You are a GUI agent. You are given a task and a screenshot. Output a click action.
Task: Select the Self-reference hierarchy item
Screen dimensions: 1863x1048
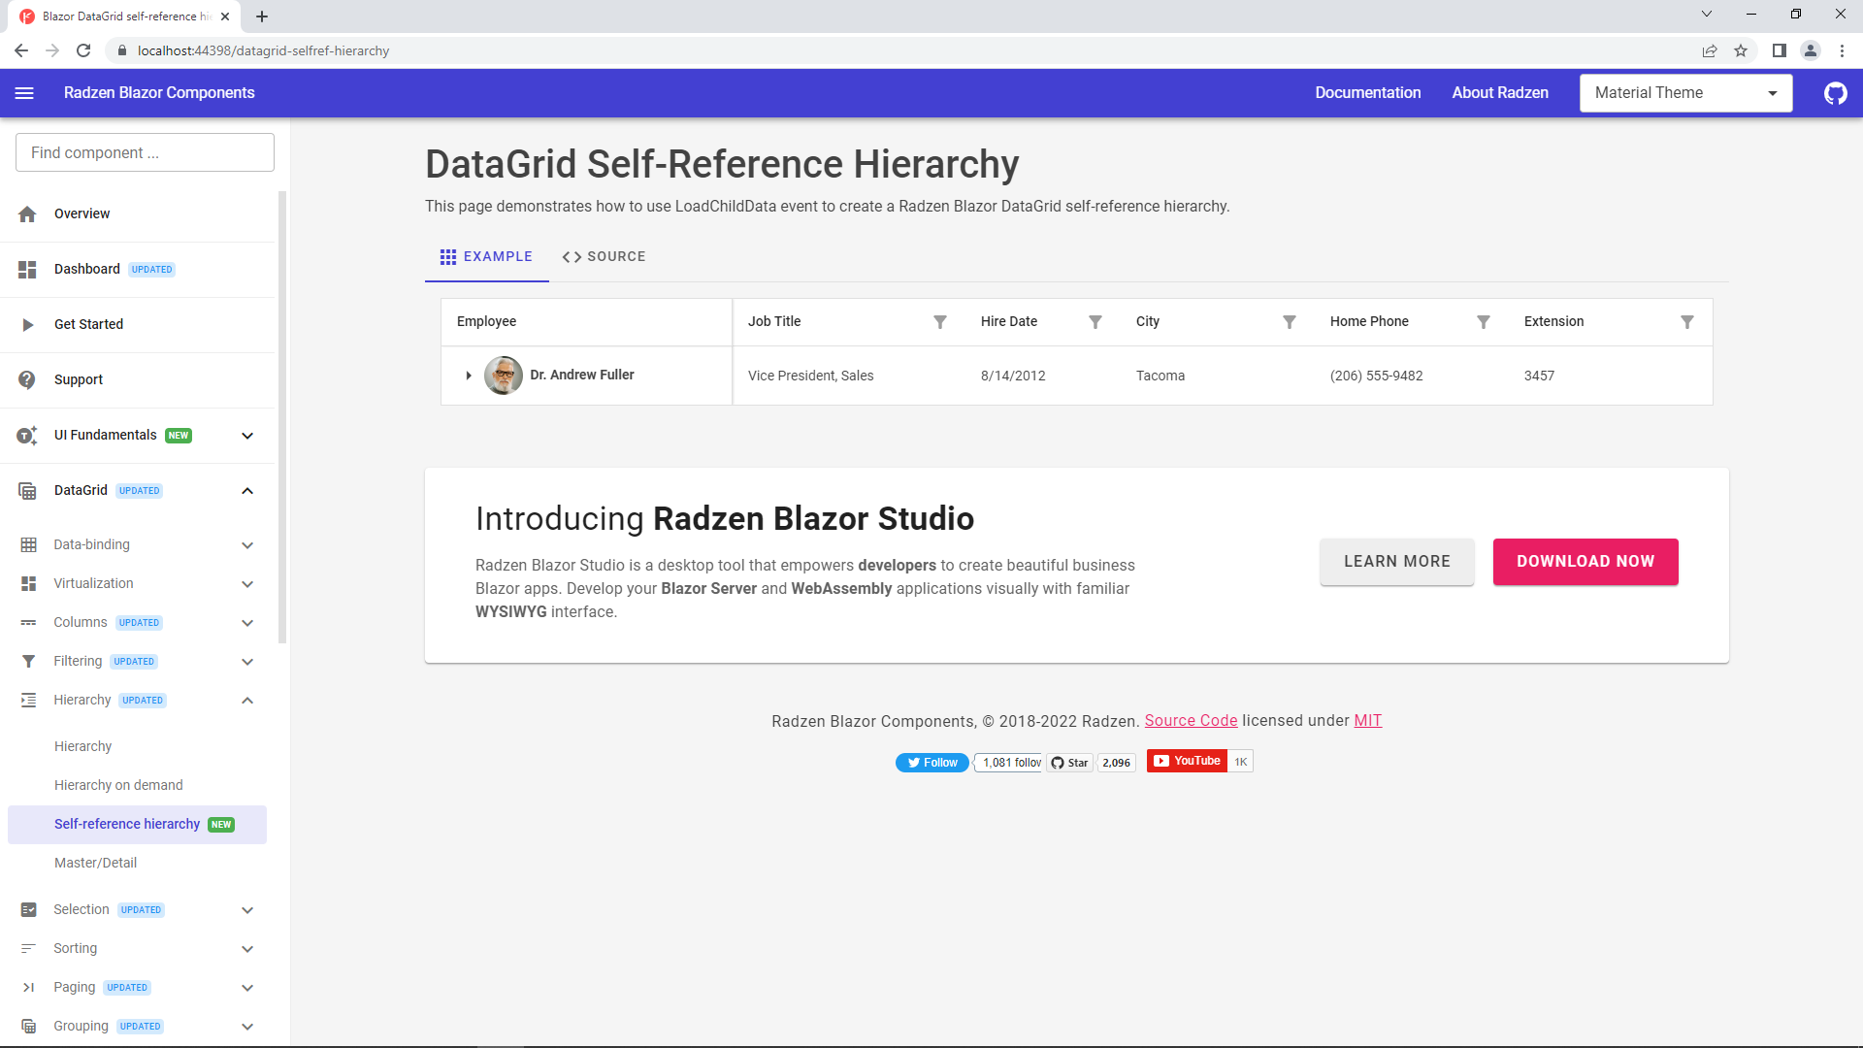point(137,825)
